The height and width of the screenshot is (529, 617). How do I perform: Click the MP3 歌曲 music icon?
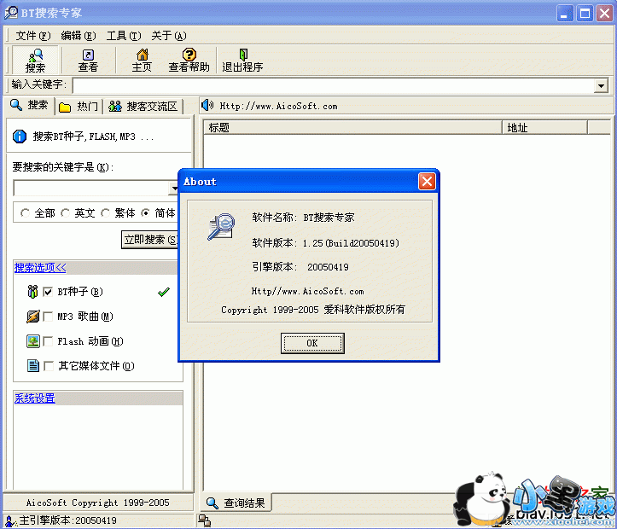[x=32, y=317]
